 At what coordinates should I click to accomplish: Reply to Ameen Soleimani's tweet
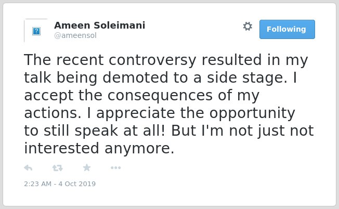pyautogui.click(x=28, y=168)
